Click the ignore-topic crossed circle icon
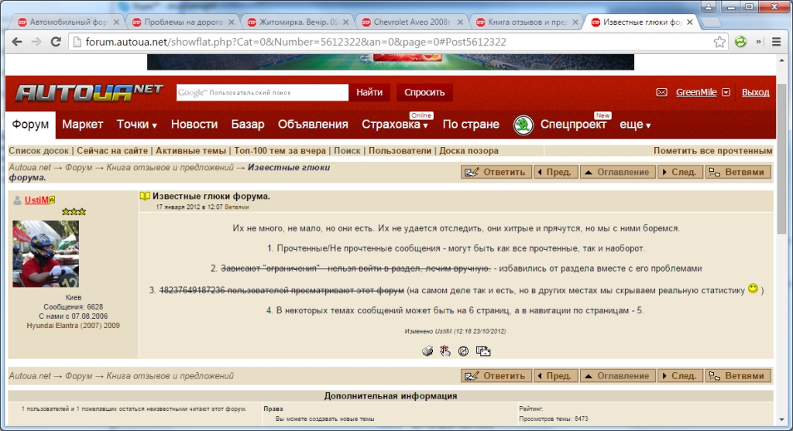 point(463,351)
